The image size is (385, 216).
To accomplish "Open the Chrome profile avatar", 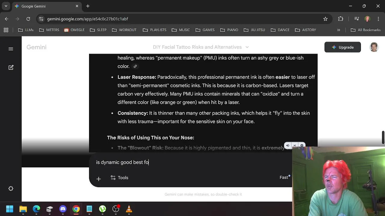I will [367, 19].
